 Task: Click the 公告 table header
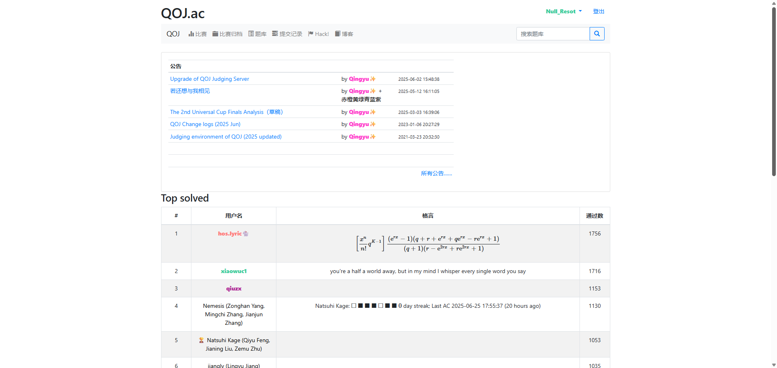pos(176,66)
